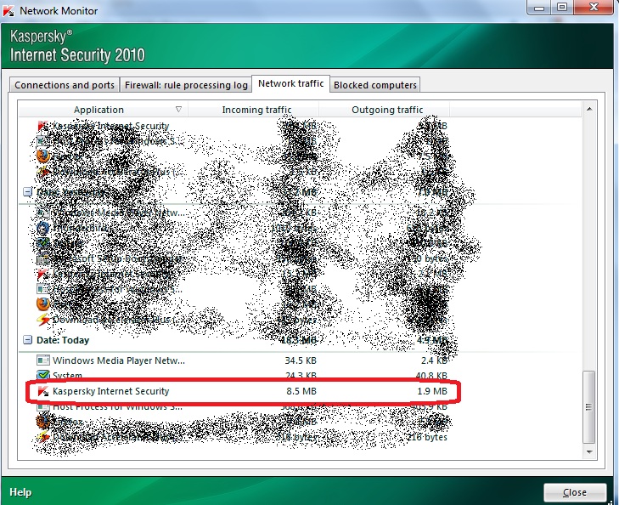
Task: Maximize the Network Monitor window
Action: pyautogui.click(x=562, y=7)
